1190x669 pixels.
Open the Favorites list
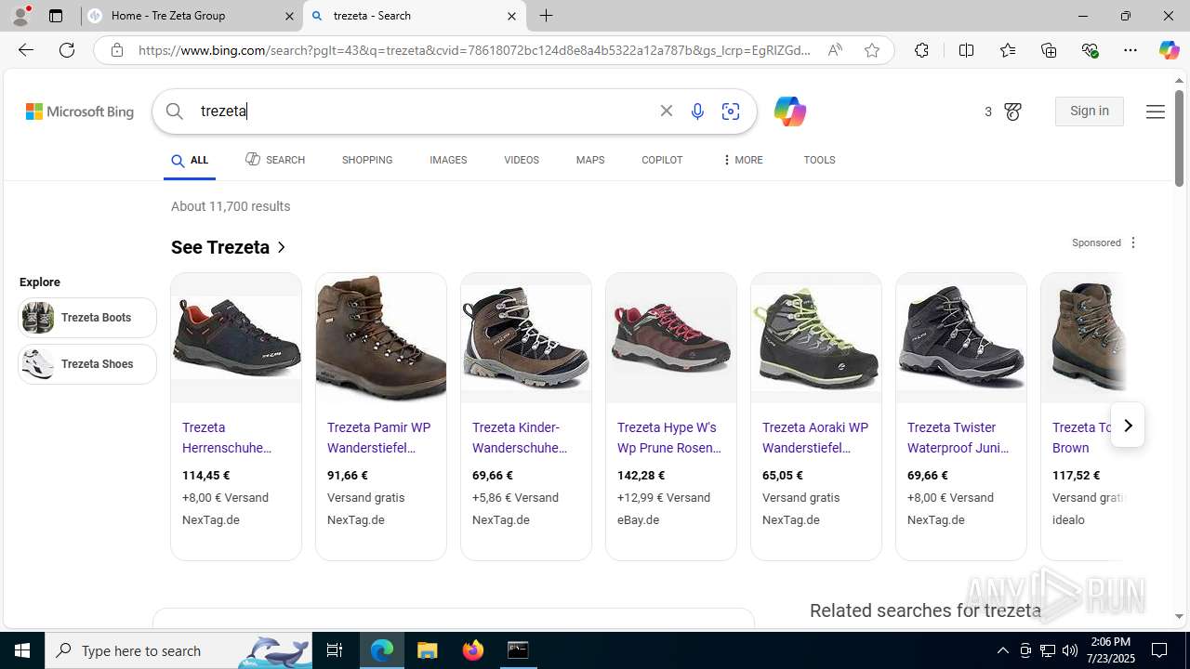[1008, 50]
